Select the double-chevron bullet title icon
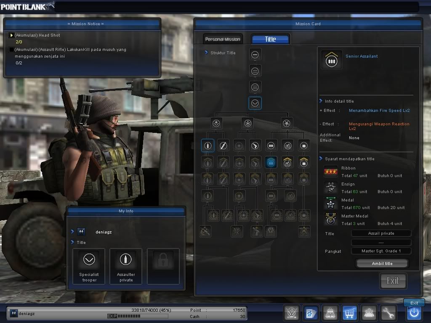Viewport: 431px width, 323px height. [208, 179]
